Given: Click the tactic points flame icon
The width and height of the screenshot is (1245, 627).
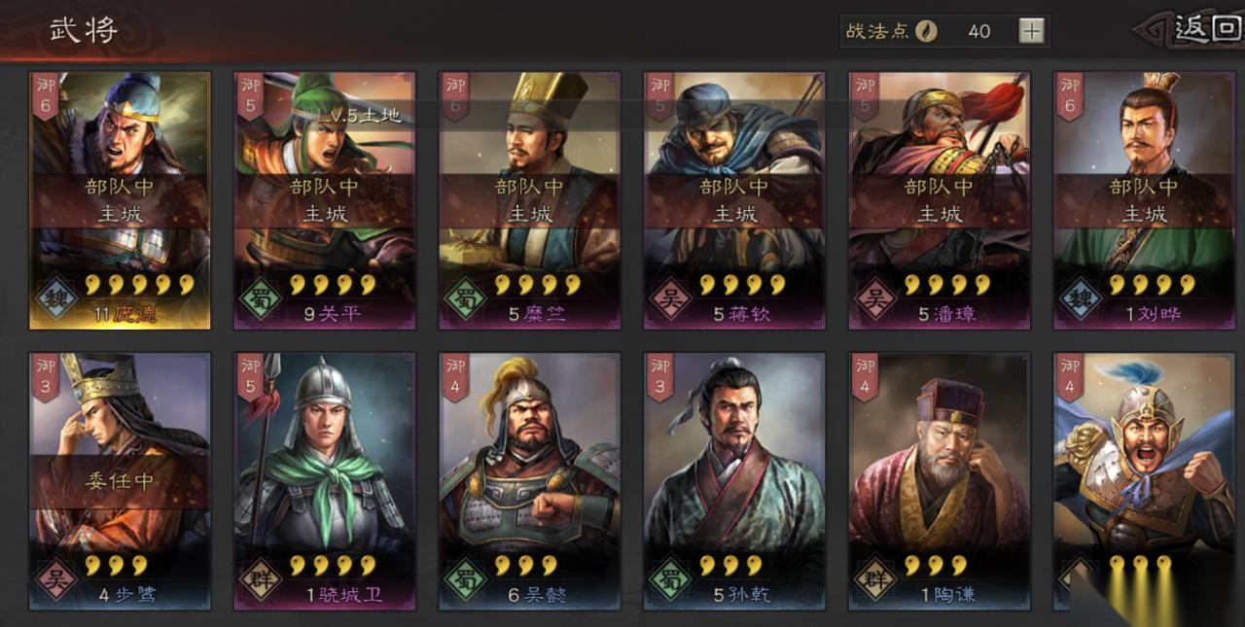Looking at the screenshot, I should [925, 31].
